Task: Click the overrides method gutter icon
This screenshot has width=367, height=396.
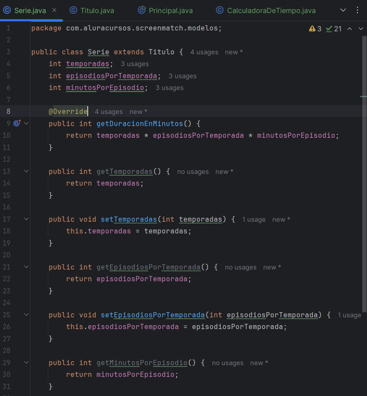Action: (x=17, y=123)
